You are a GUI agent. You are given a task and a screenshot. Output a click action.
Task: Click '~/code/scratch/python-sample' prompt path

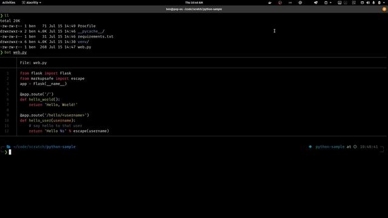pos(44,147)
